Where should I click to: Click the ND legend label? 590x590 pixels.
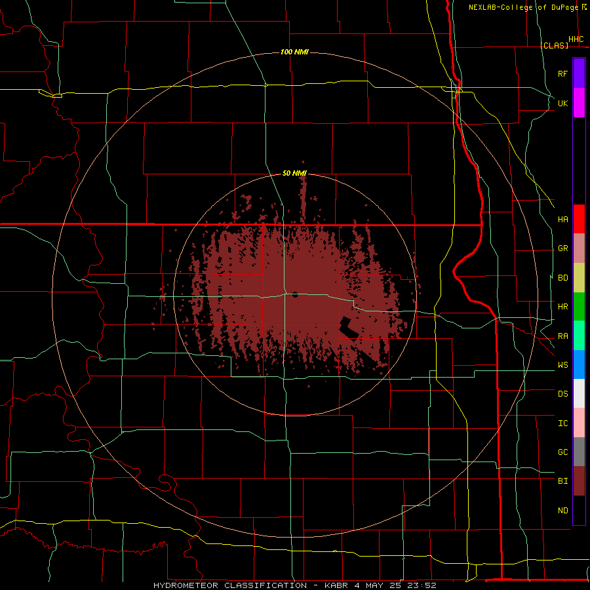point(562,511)
